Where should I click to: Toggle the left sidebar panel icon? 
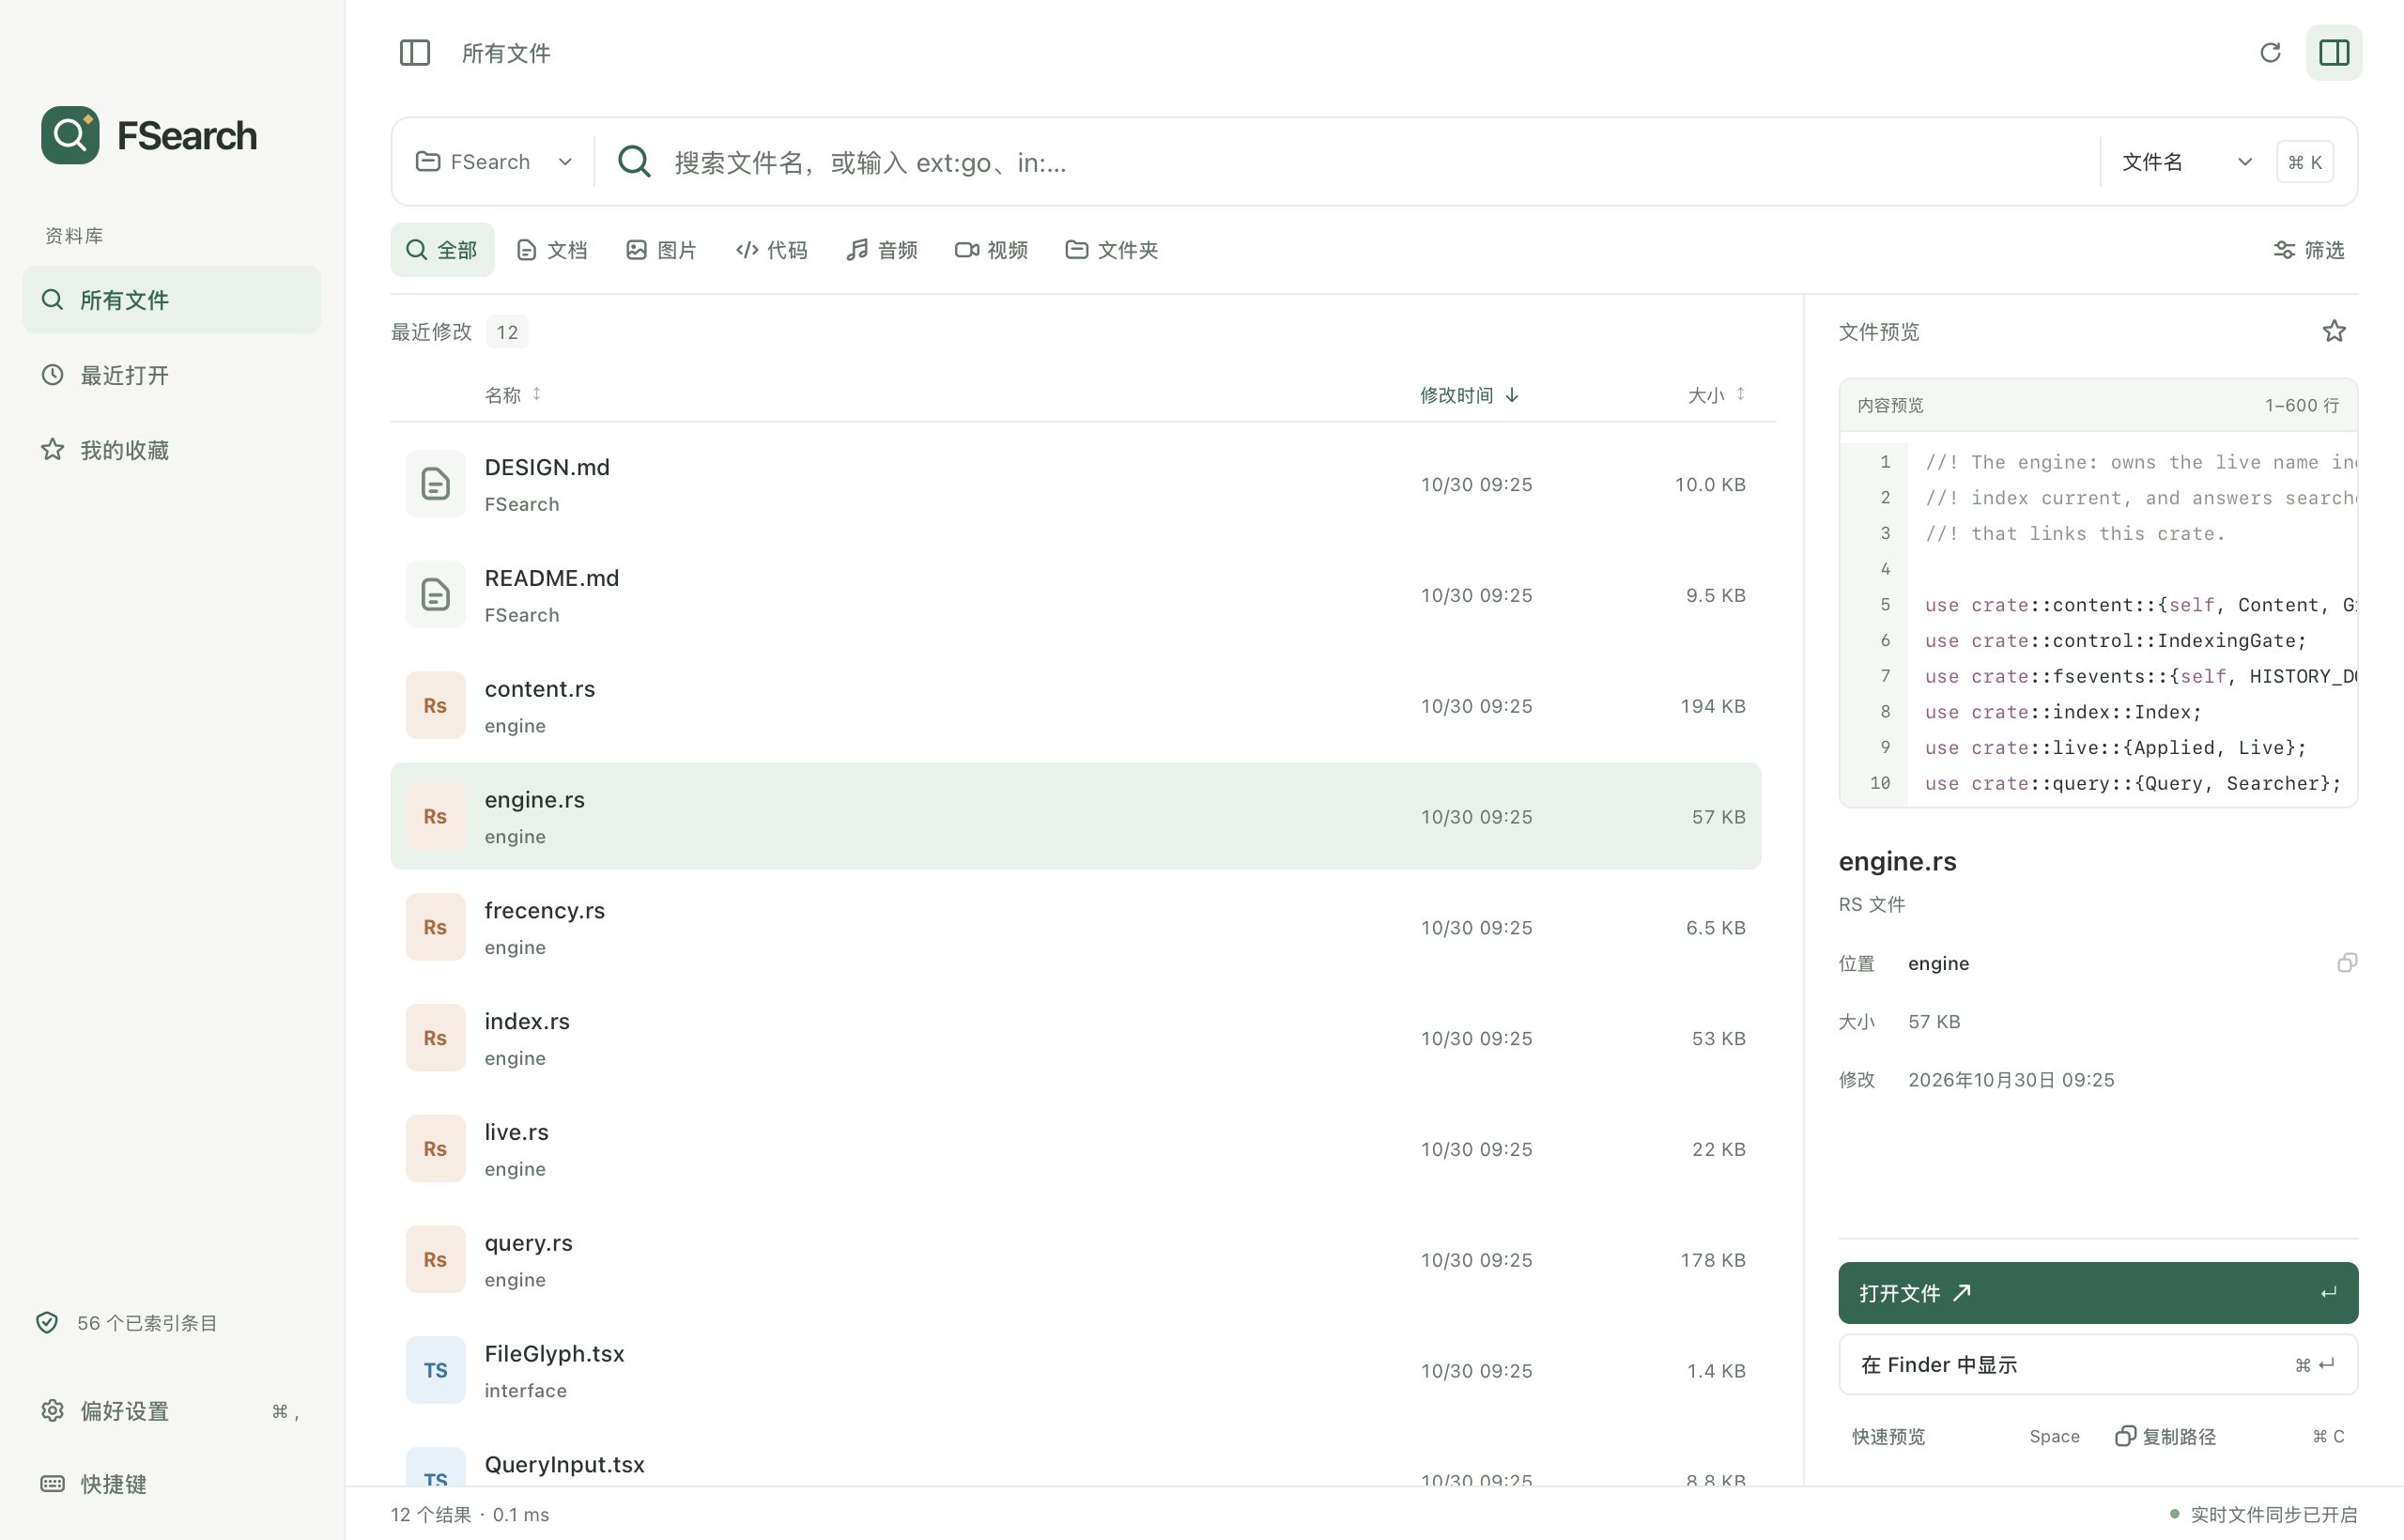tap(414, 53)
